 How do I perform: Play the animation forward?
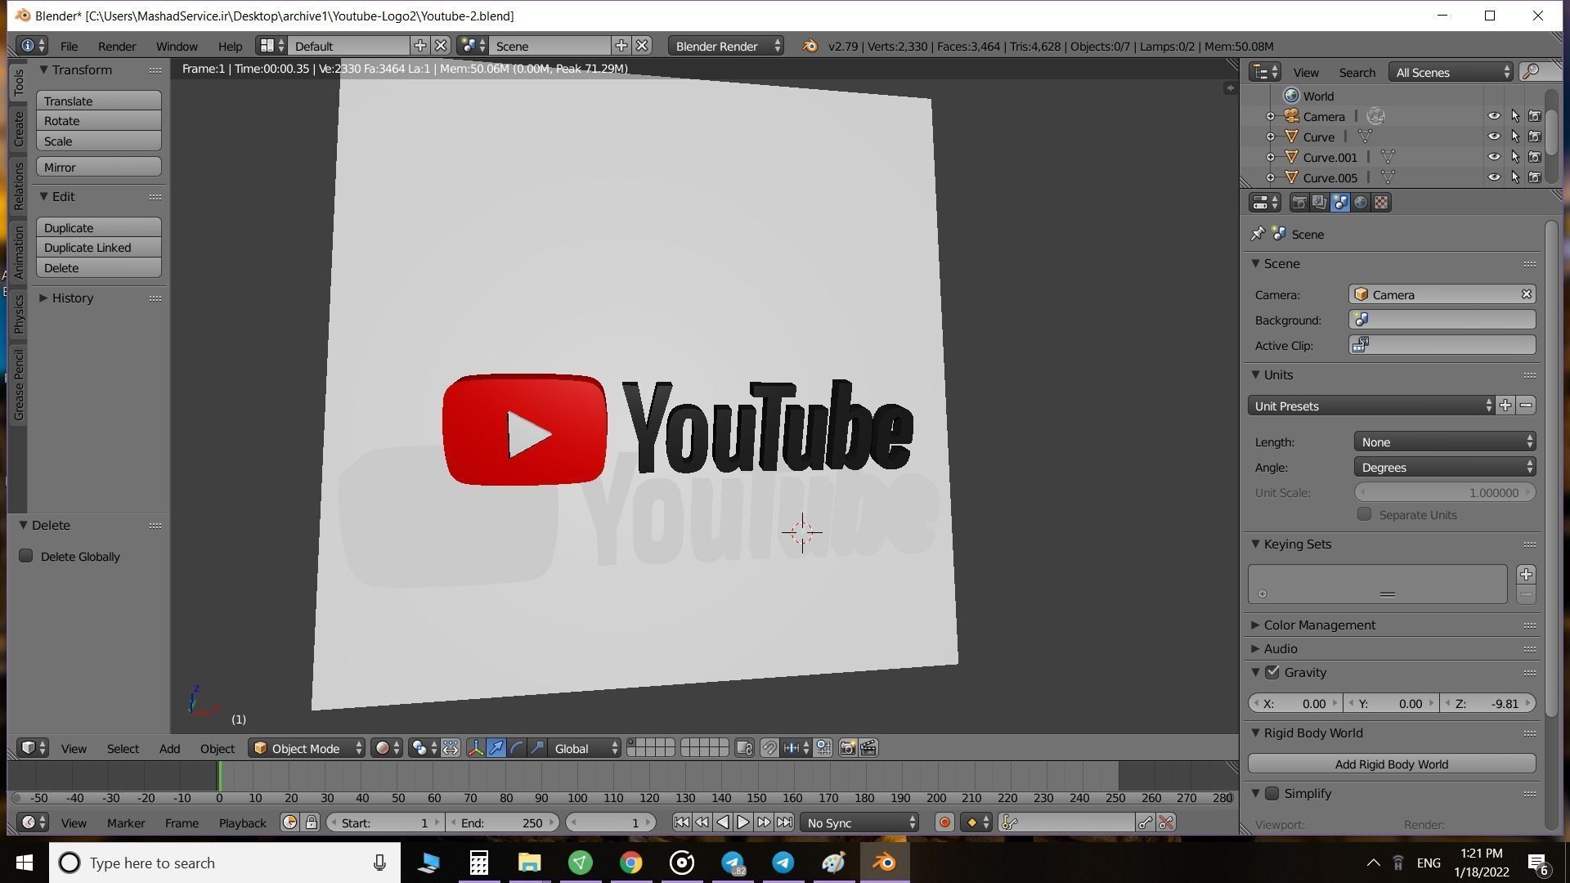click(742, 822)
